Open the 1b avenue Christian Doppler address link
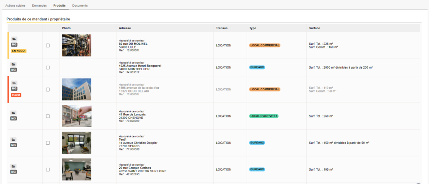The height and width of the screenshot is (184, 429). 138,143
